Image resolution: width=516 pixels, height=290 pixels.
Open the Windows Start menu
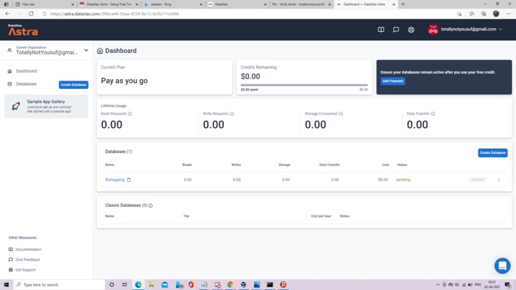coord(6,285)
